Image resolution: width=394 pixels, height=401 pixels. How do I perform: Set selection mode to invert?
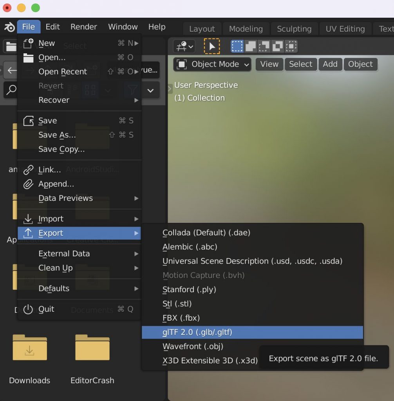pyautogui.click(x=278, y=46)
